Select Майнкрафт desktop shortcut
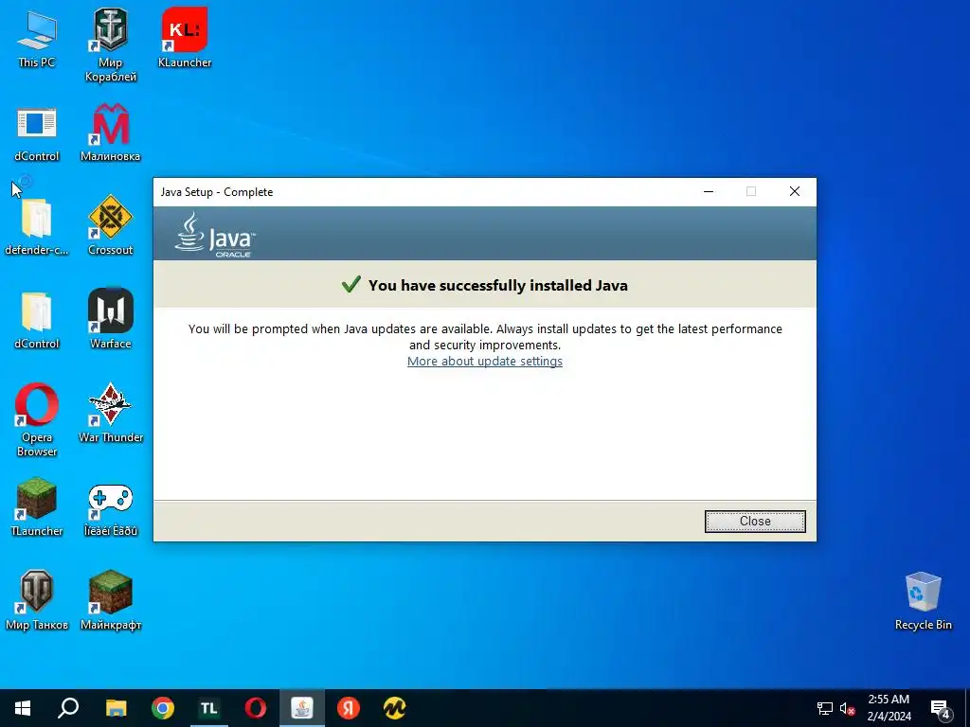This screenshot has width=970, height=727. click(x=111, y=600)
